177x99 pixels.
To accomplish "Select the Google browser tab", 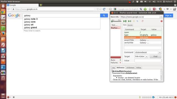I will pyautogui.click(x=23, y=5).
